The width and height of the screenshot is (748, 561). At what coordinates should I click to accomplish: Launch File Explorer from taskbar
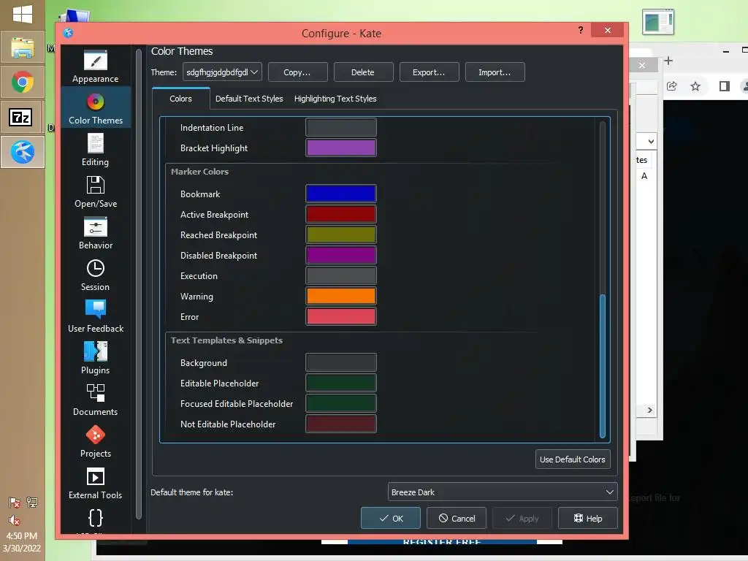pyautogui.click(x=23, y=47)
